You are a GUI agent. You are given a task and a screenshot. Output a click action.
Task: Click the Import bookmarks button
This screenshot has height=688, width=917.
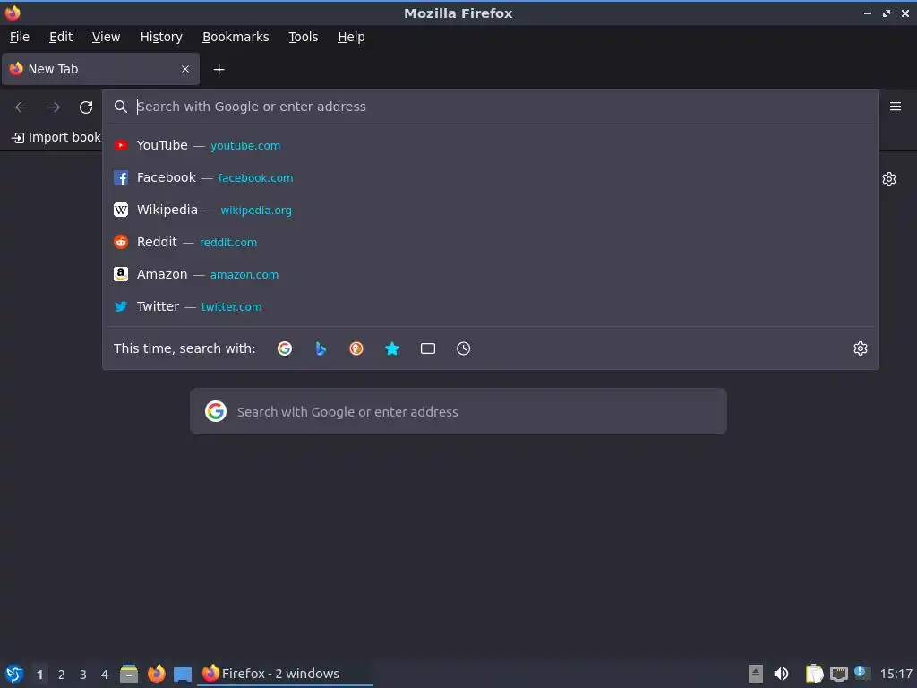coord(56,137)
